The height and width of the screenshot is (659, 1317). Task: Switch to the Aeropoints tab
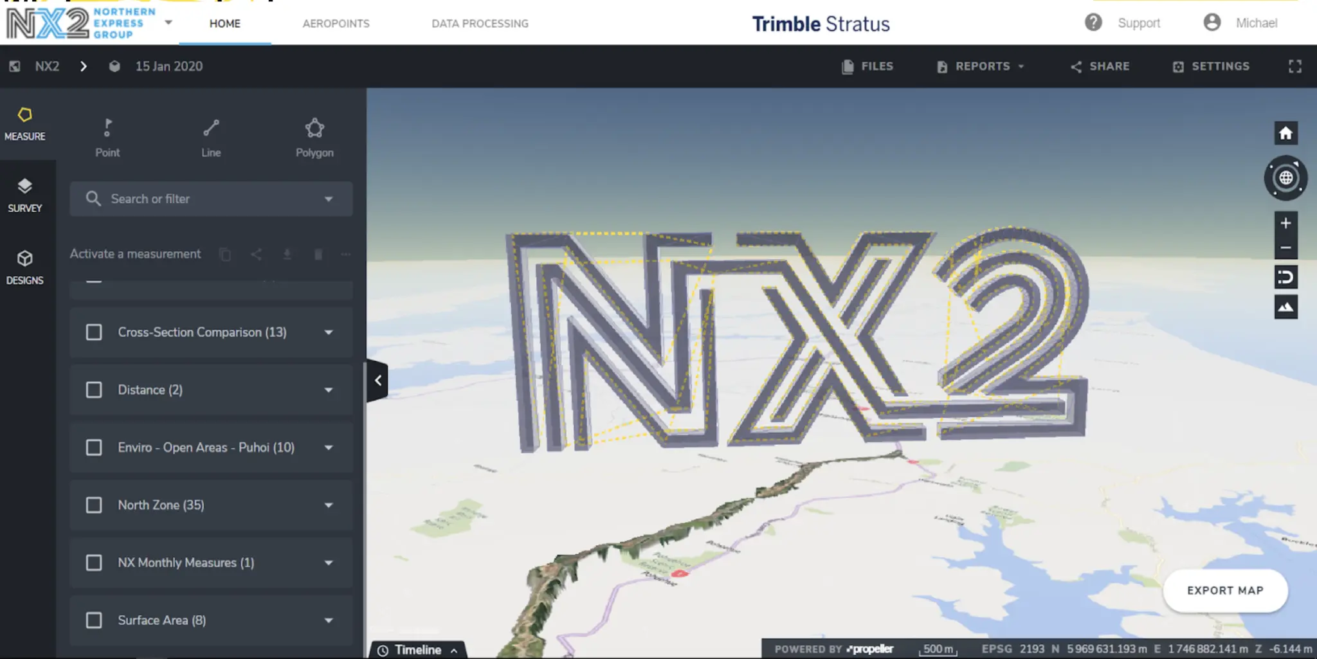tap(336, 23)
